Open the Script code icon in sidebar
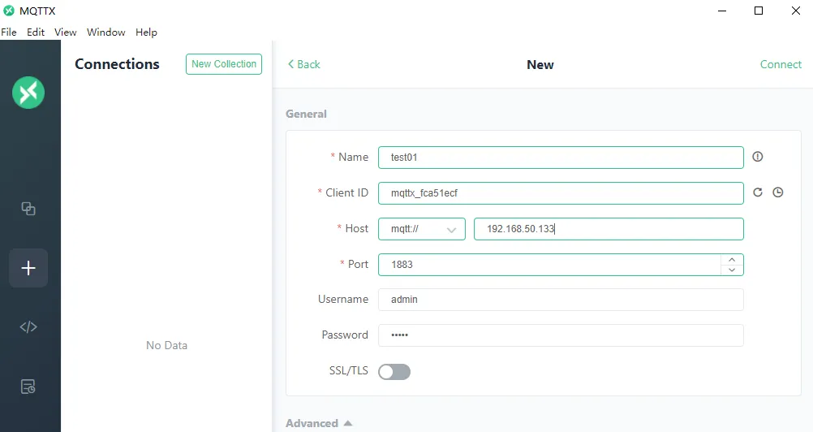This screenshot has height=432, width=813. [28, 326]
